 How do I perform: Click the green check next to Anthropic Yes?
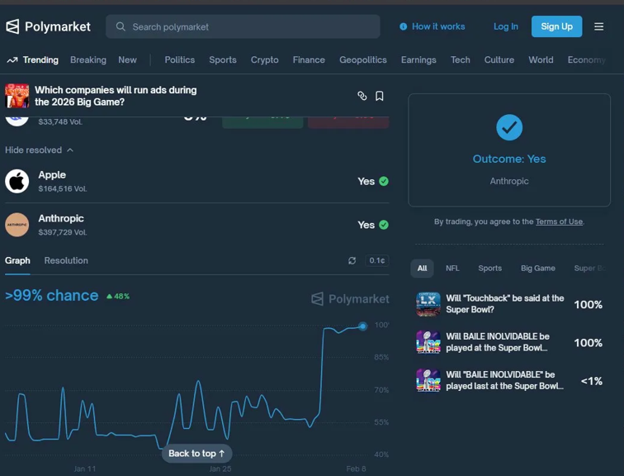[x=384, y=225]
